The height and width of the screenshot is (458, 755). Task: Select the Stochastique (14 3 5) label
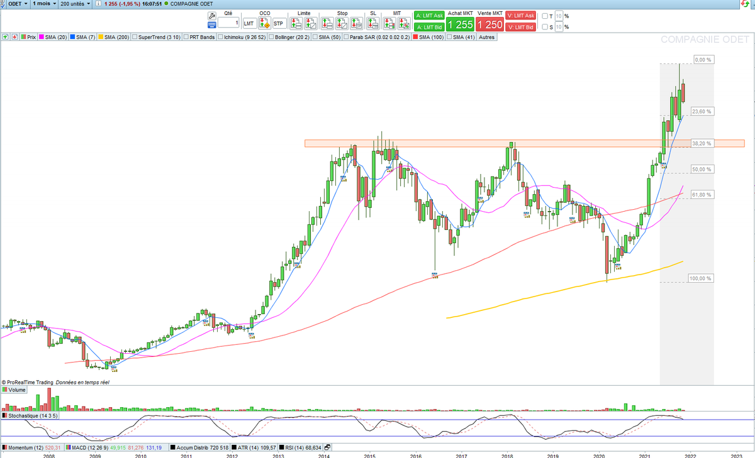point(30,415)
